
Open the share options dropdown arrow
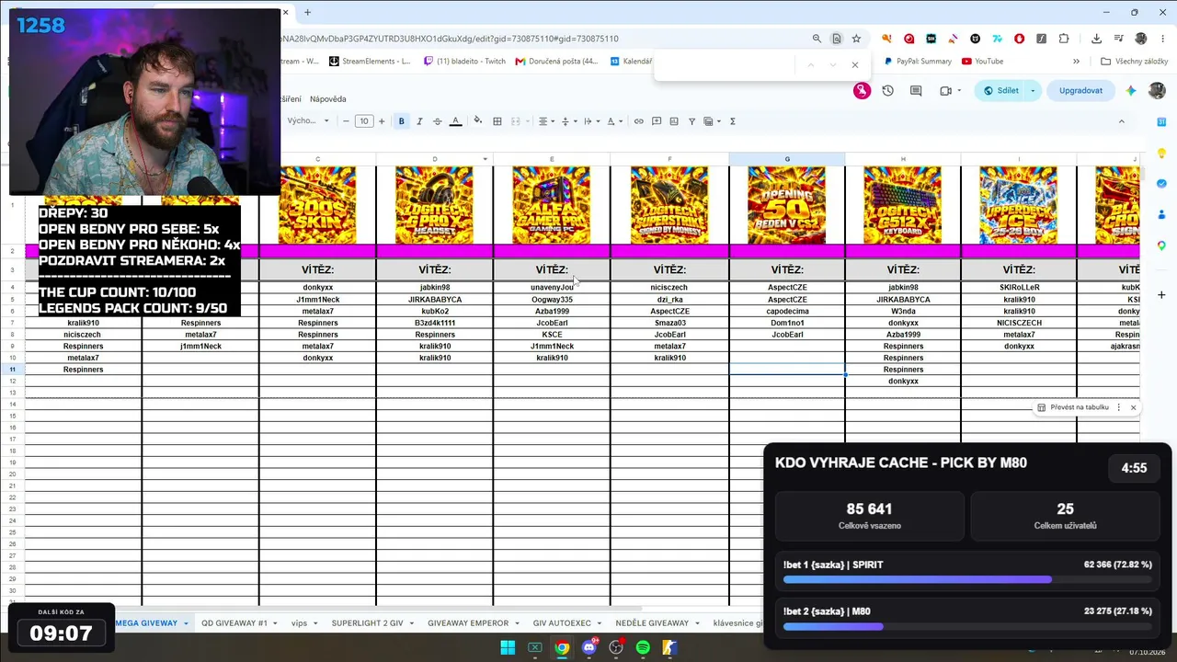1033,91
